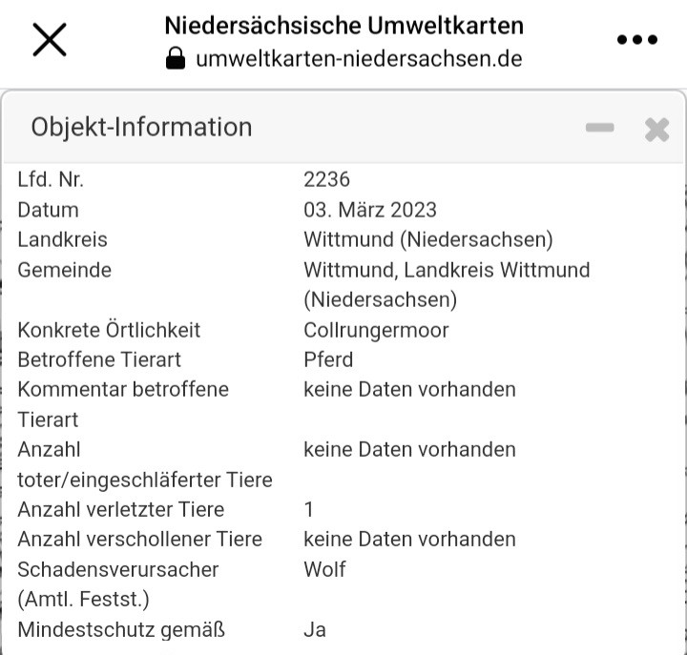The width and height of the screenshot is (687, 655).
Task: Close the in-app browser with the X icon
Action: point(50,40)
